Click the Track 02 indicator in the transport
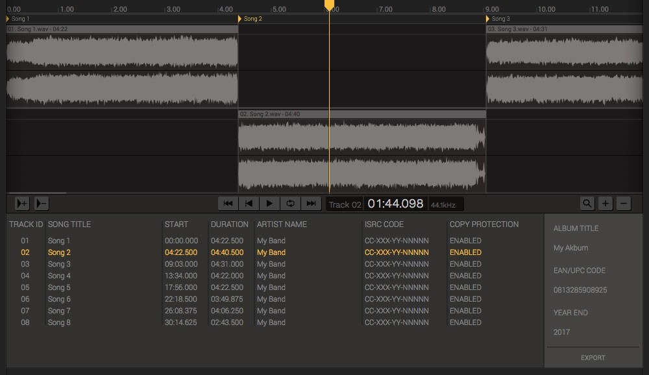Screen dimensions: 649x375 (x=345, y=204)
